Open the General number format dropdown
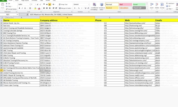 pyautogui.click(x=89, y=4)
